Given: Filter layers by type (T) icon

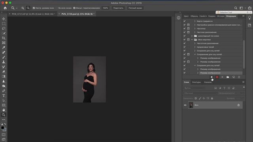Looking at the screenshot, I should coord(224,88).
